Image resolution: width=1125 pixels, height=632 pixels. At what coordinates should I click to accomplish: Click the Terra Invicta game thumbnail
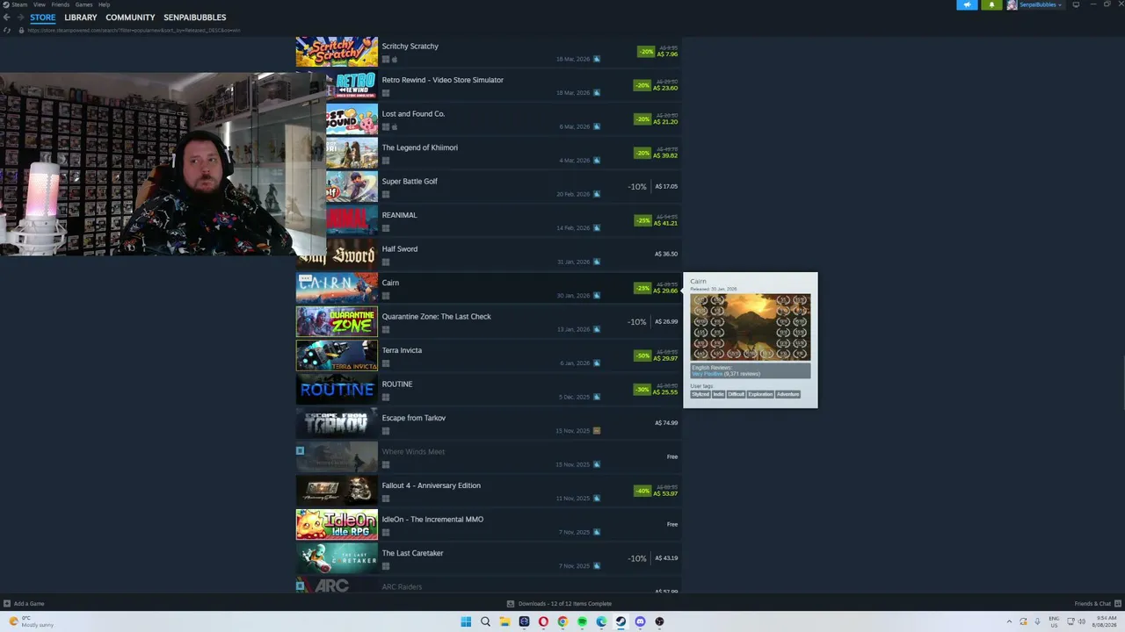tap(337, 356)
